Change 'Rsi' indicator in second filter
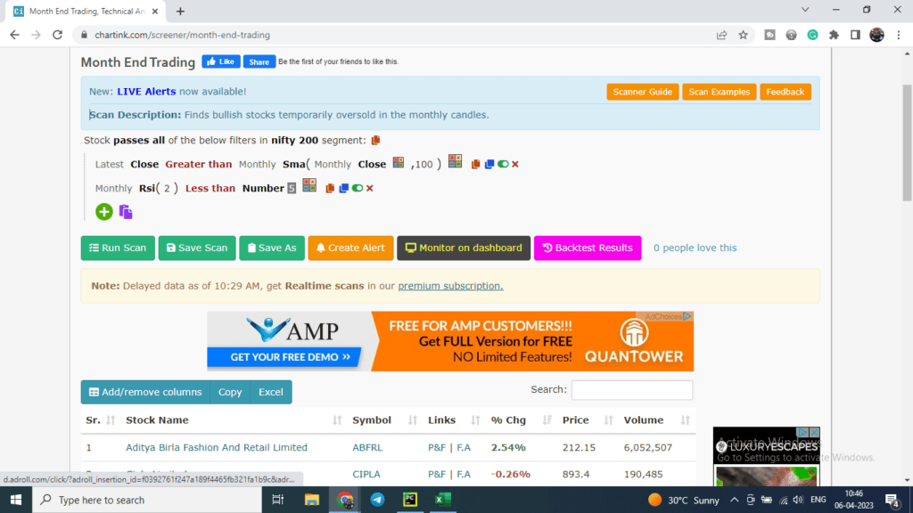 (x=147, y=189)
